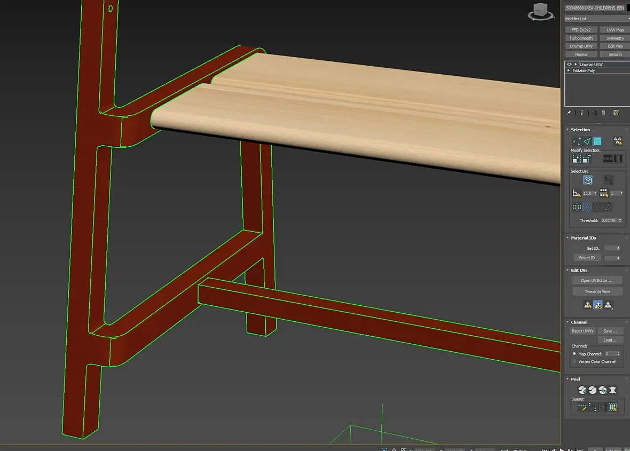The width and height of the screenshot is (630, 451).
Task: Click Open UV Editor button
Action: click(597, 280)
